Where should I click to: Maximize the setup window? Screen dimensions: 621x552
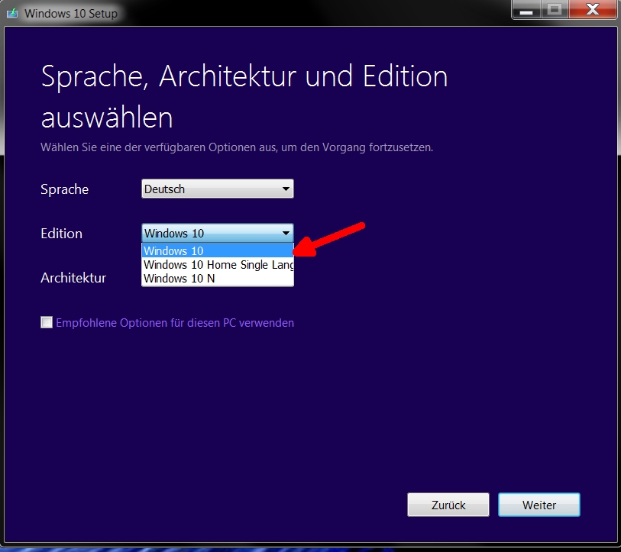554,10
